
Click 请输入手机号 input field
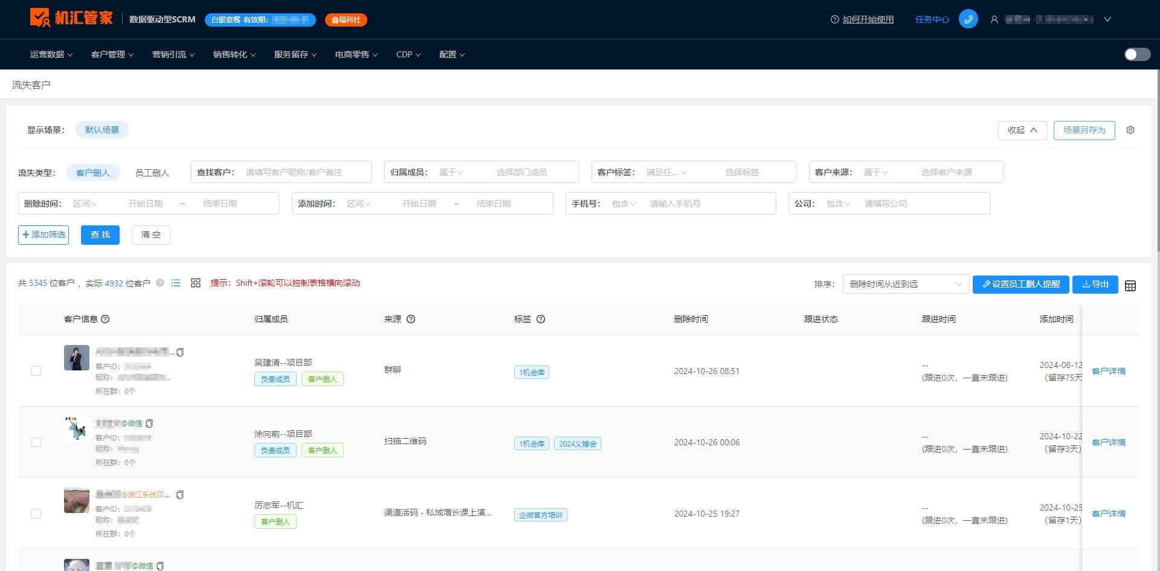point(710,204)
